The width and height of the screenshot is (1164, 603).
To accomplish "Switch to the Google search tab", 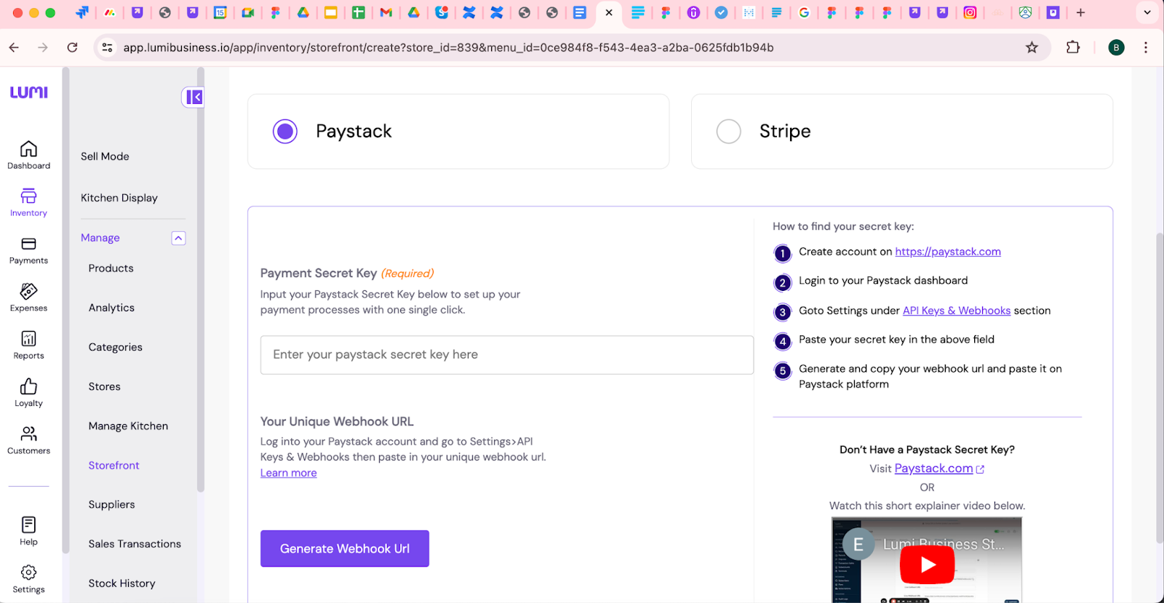I will pos(804,12).
